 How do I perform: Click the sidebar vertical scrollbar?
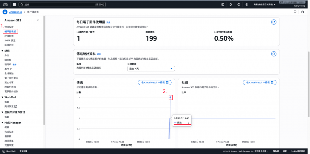(44, 71)
